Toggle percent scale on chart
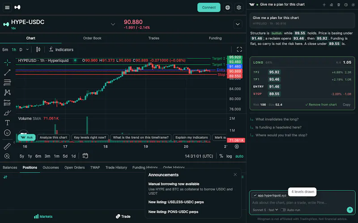Screen dimensions: 358x223 pyautogui.click(x=221, y=156)
